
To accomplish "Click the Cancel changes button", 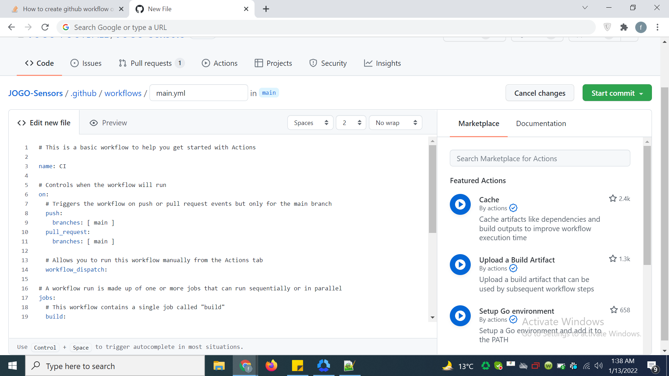I will [x=540, y=93].
